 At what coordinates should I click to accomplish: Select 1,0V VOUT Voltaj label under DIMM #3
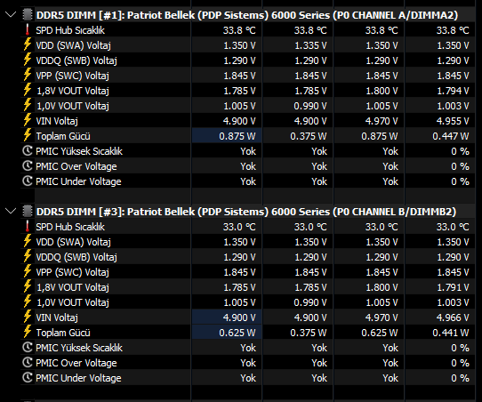pyautogui.click(x=73, y=302)
